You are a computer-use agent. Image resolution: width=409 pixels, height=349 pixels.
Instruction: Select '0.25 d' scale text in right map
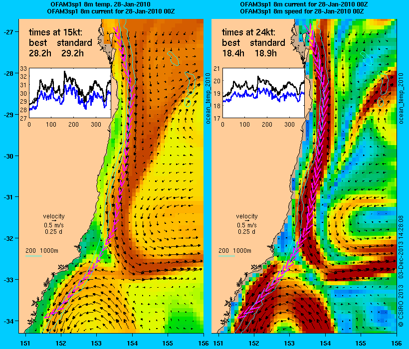coord(246,232)
